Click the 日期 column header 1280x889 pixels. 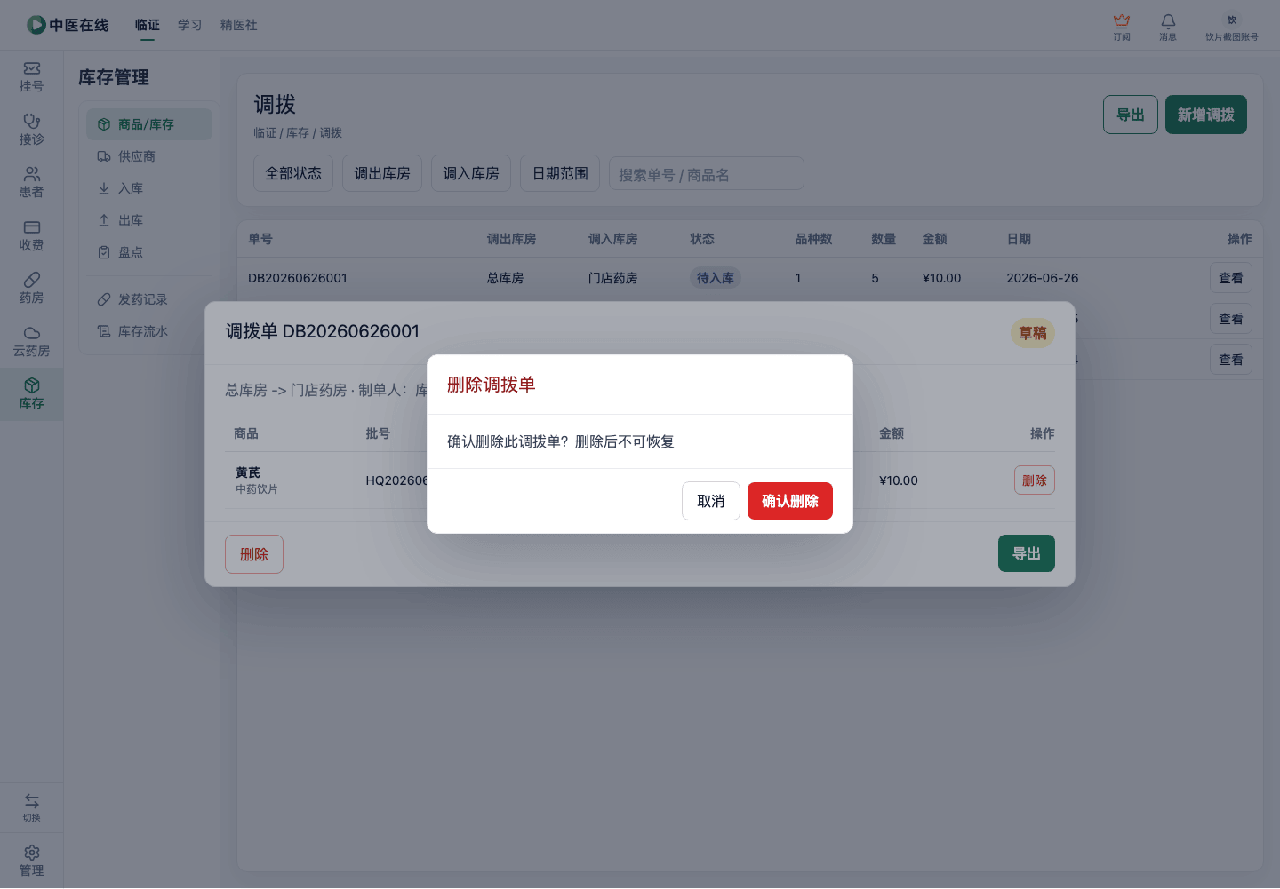pos(1019,239)
